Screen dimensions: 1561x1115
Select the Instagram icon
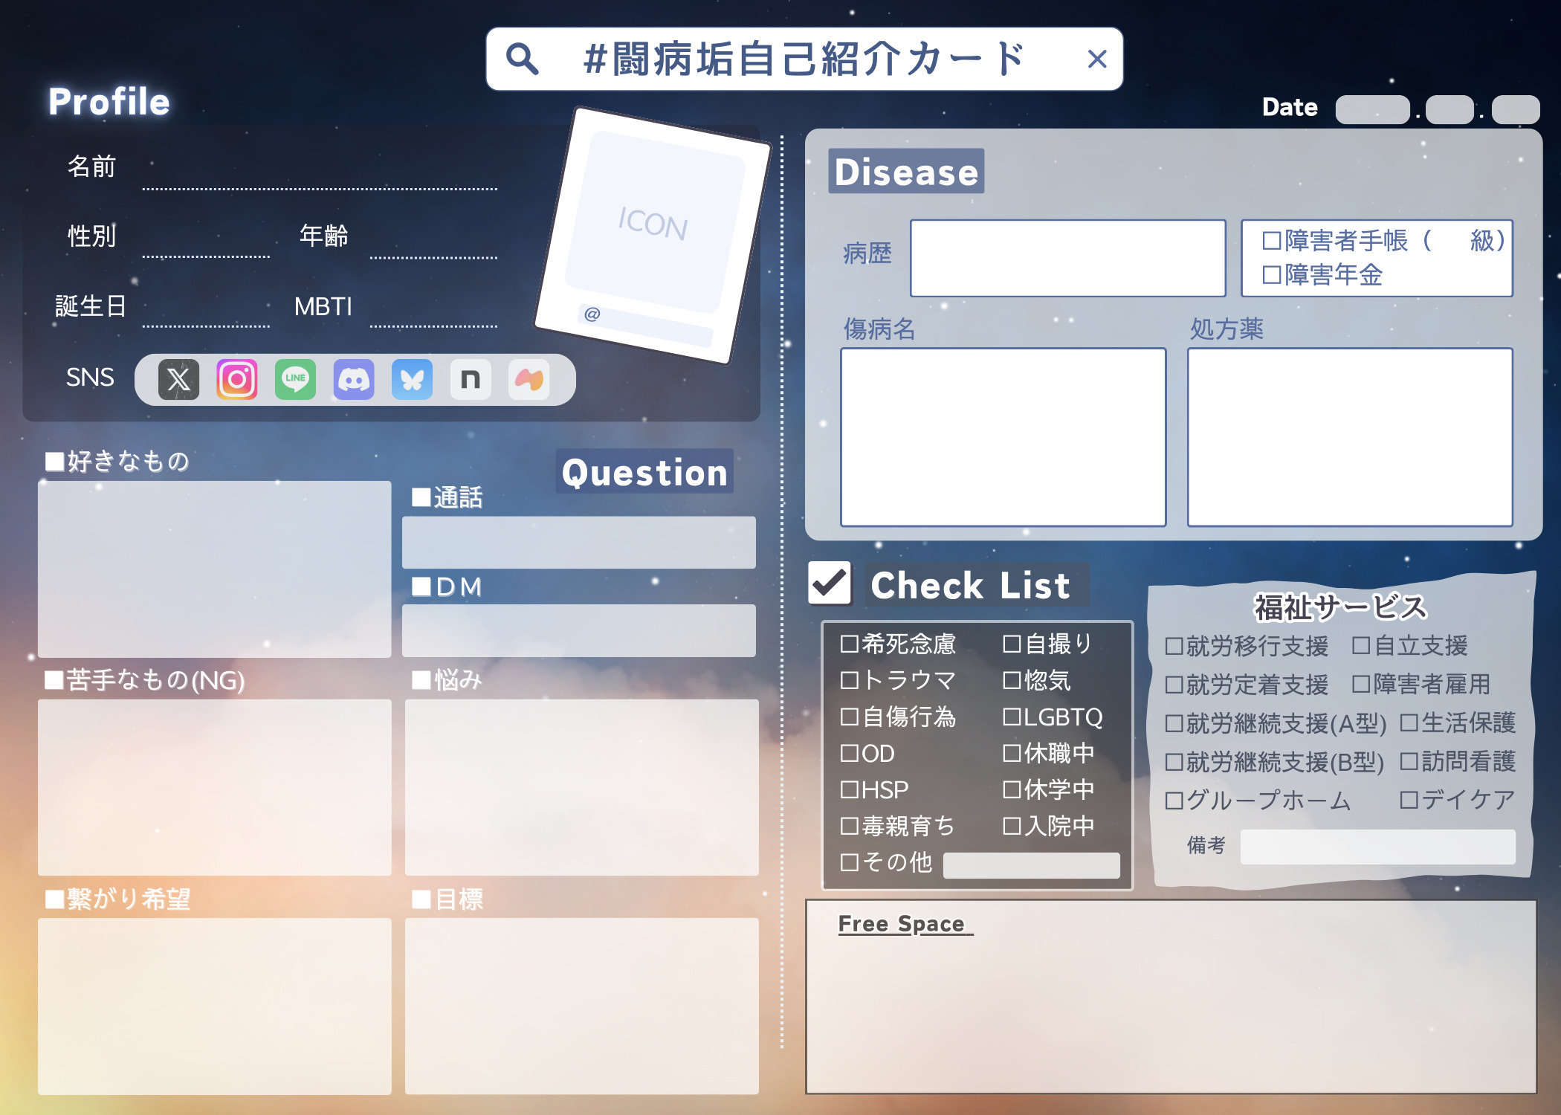[236, 380]
